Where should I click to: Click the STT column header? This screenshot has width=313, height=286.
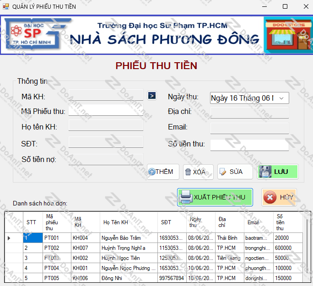coord(33,222)
